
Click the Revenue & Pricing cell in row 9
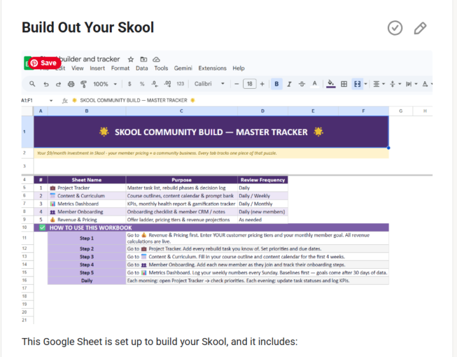pyautogui.click(x=87, y=219)
